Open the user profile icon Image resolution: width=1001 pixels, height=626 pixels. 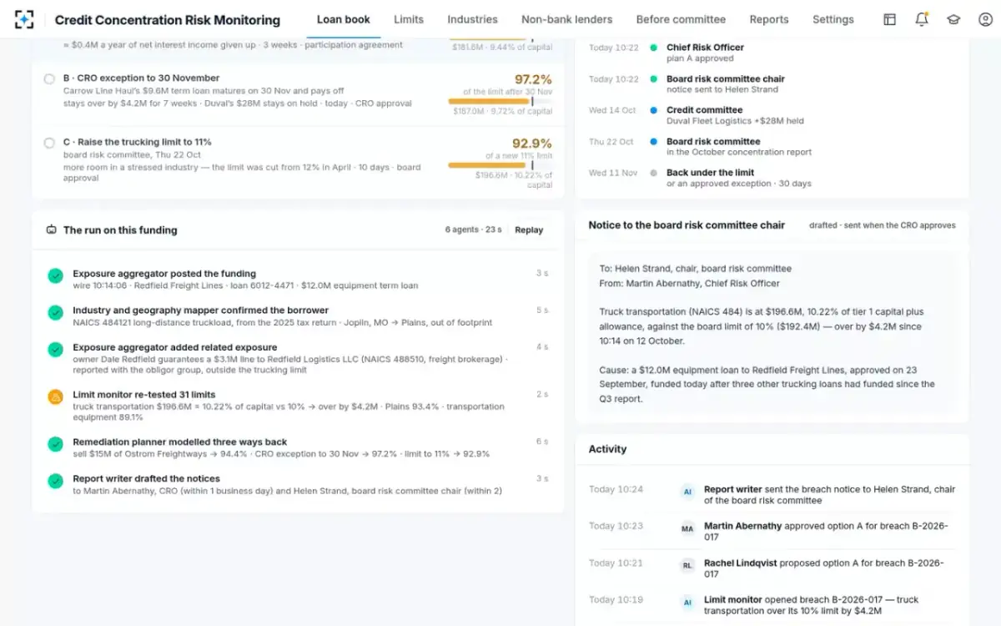[985, 19]
